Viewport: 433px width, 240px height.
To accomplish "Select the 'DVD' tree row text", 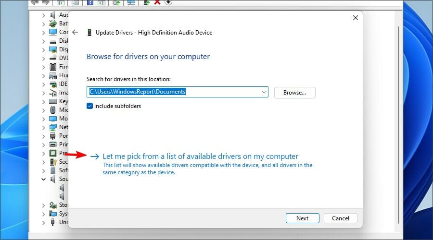I will tap(64, 58).
